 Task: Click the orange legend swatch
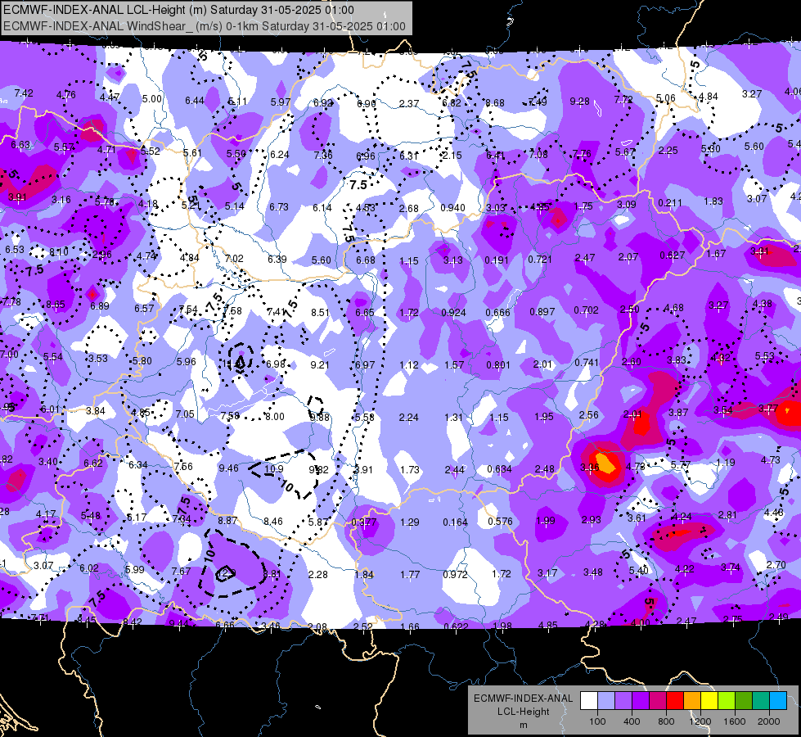[x=691, y=700]
